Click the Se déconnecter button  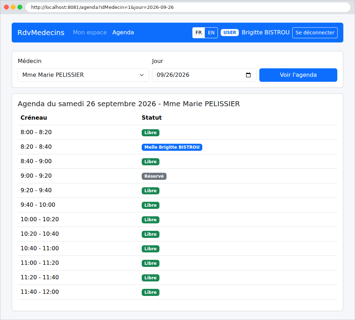click(315, 33)
